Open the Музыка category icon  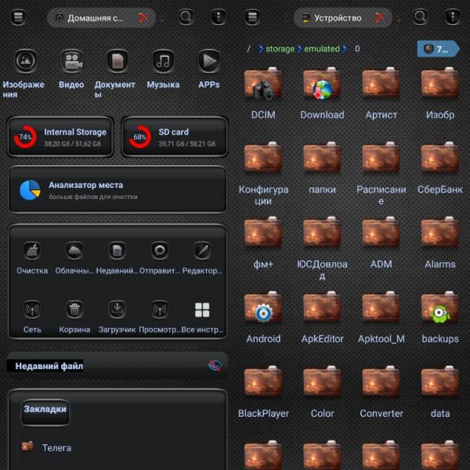(163, 61)
